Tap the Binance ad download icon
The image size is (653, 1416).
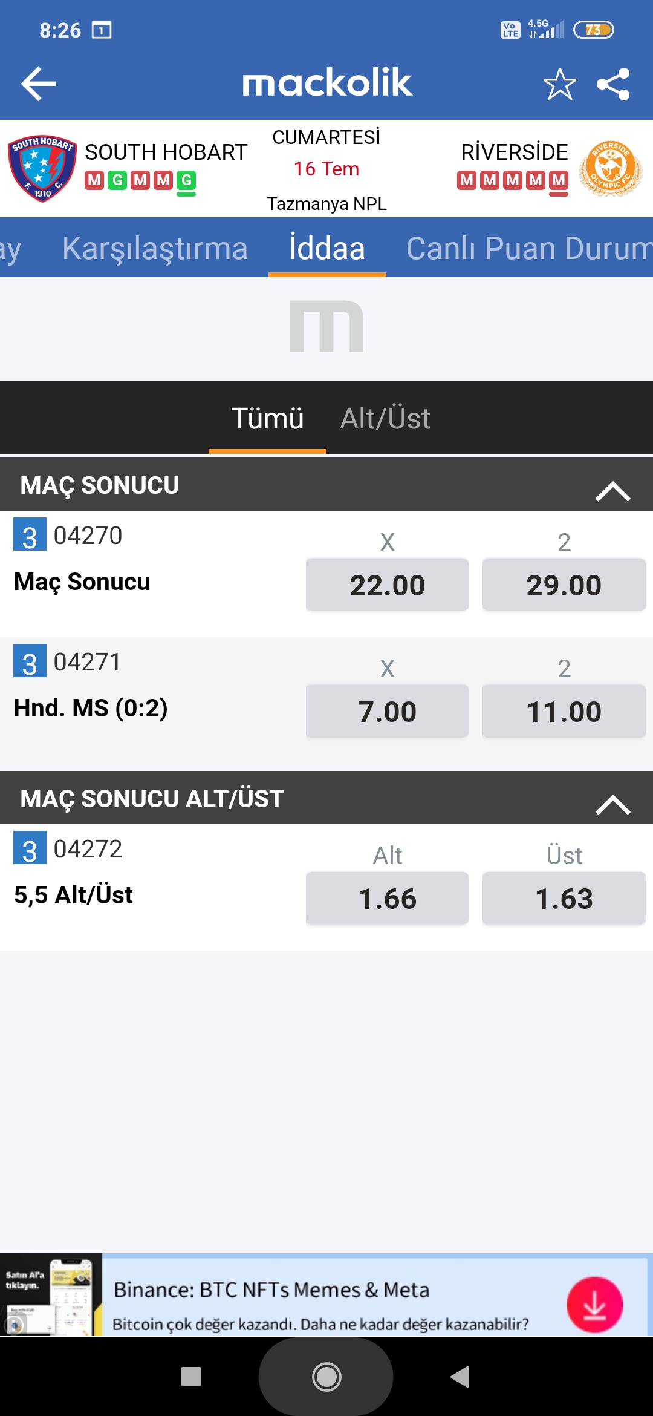click(x=595, y=1305)
